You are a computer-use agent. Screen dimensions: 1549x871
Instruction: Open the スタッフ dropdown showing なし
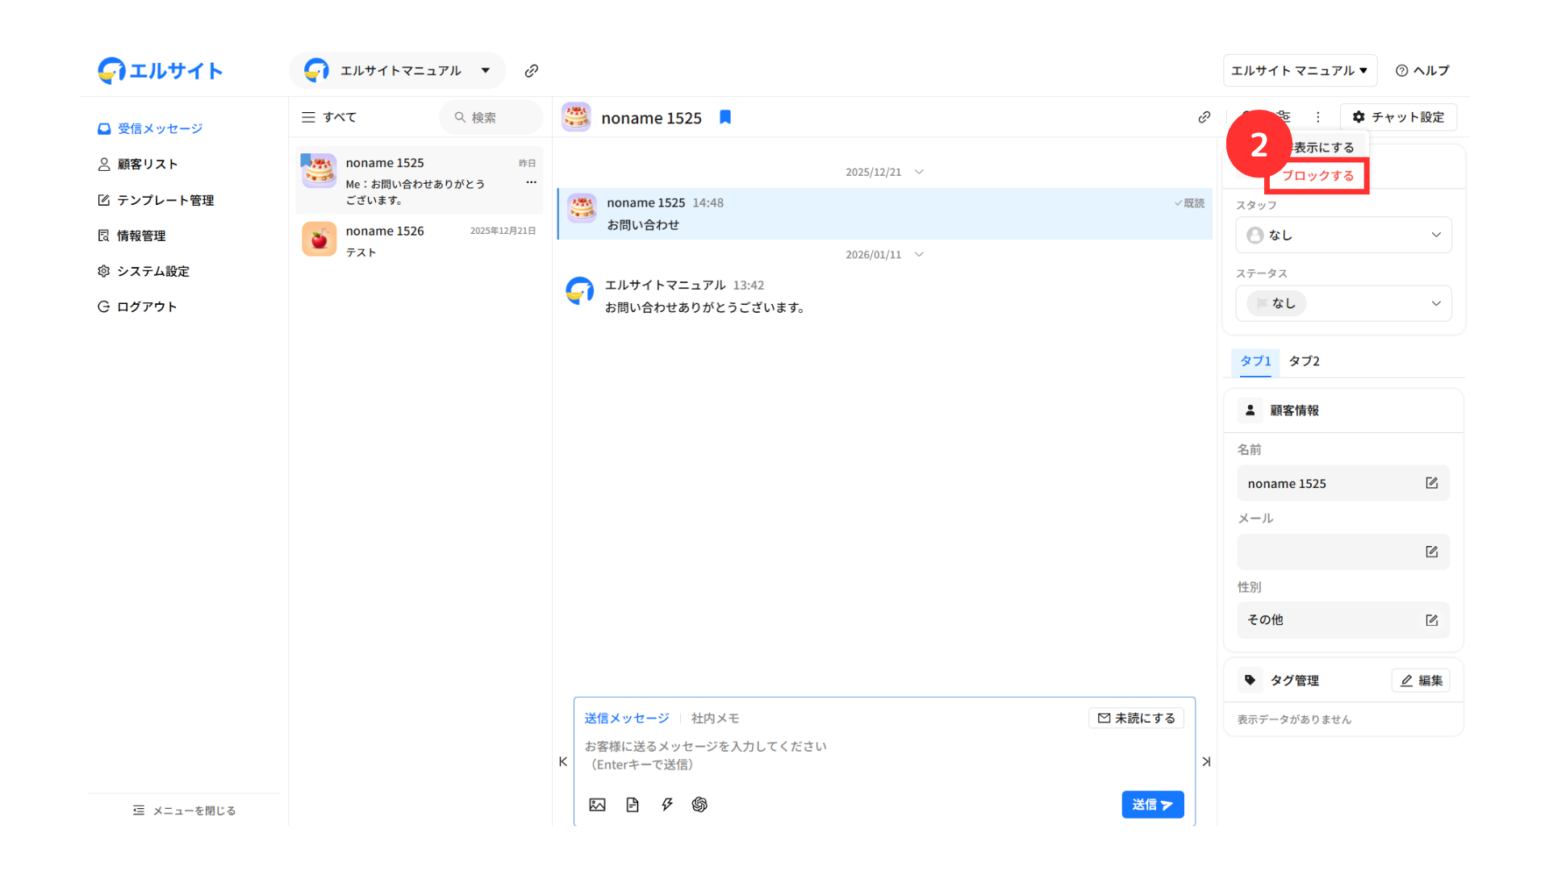click(1343, 235)
